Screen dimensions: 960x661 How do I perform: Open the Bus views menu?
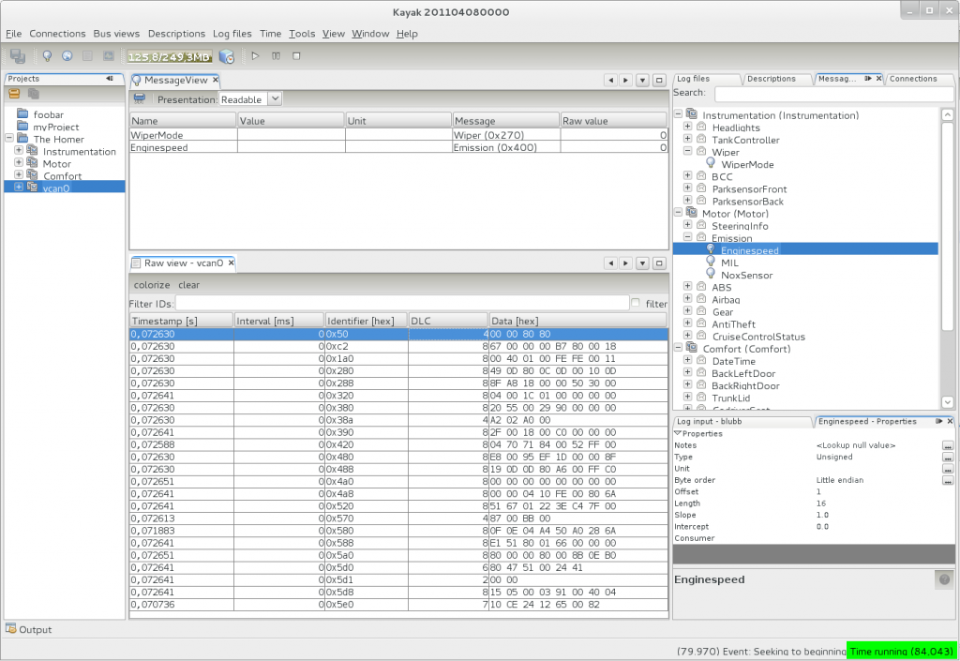116,34
